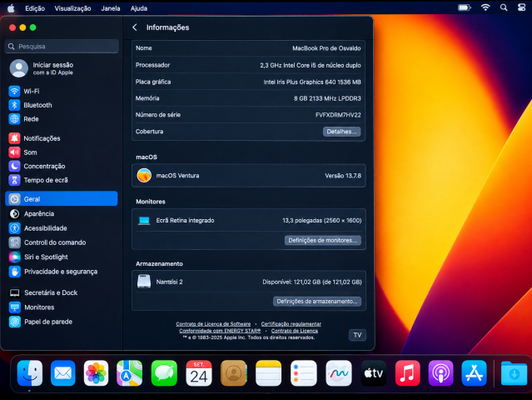Launch Messages from the Dock

[164, 373]
